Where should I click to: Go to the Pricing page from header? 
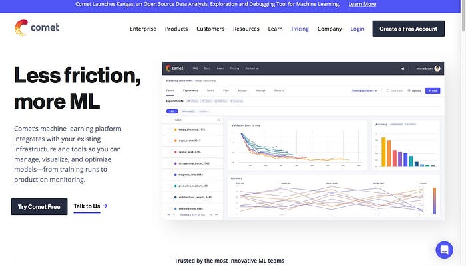(300, 29)
